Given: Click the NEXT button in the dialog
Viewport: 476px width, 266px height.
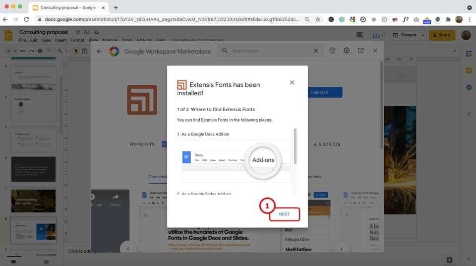Looking at the screenshot, I should [x=284, y=214].
